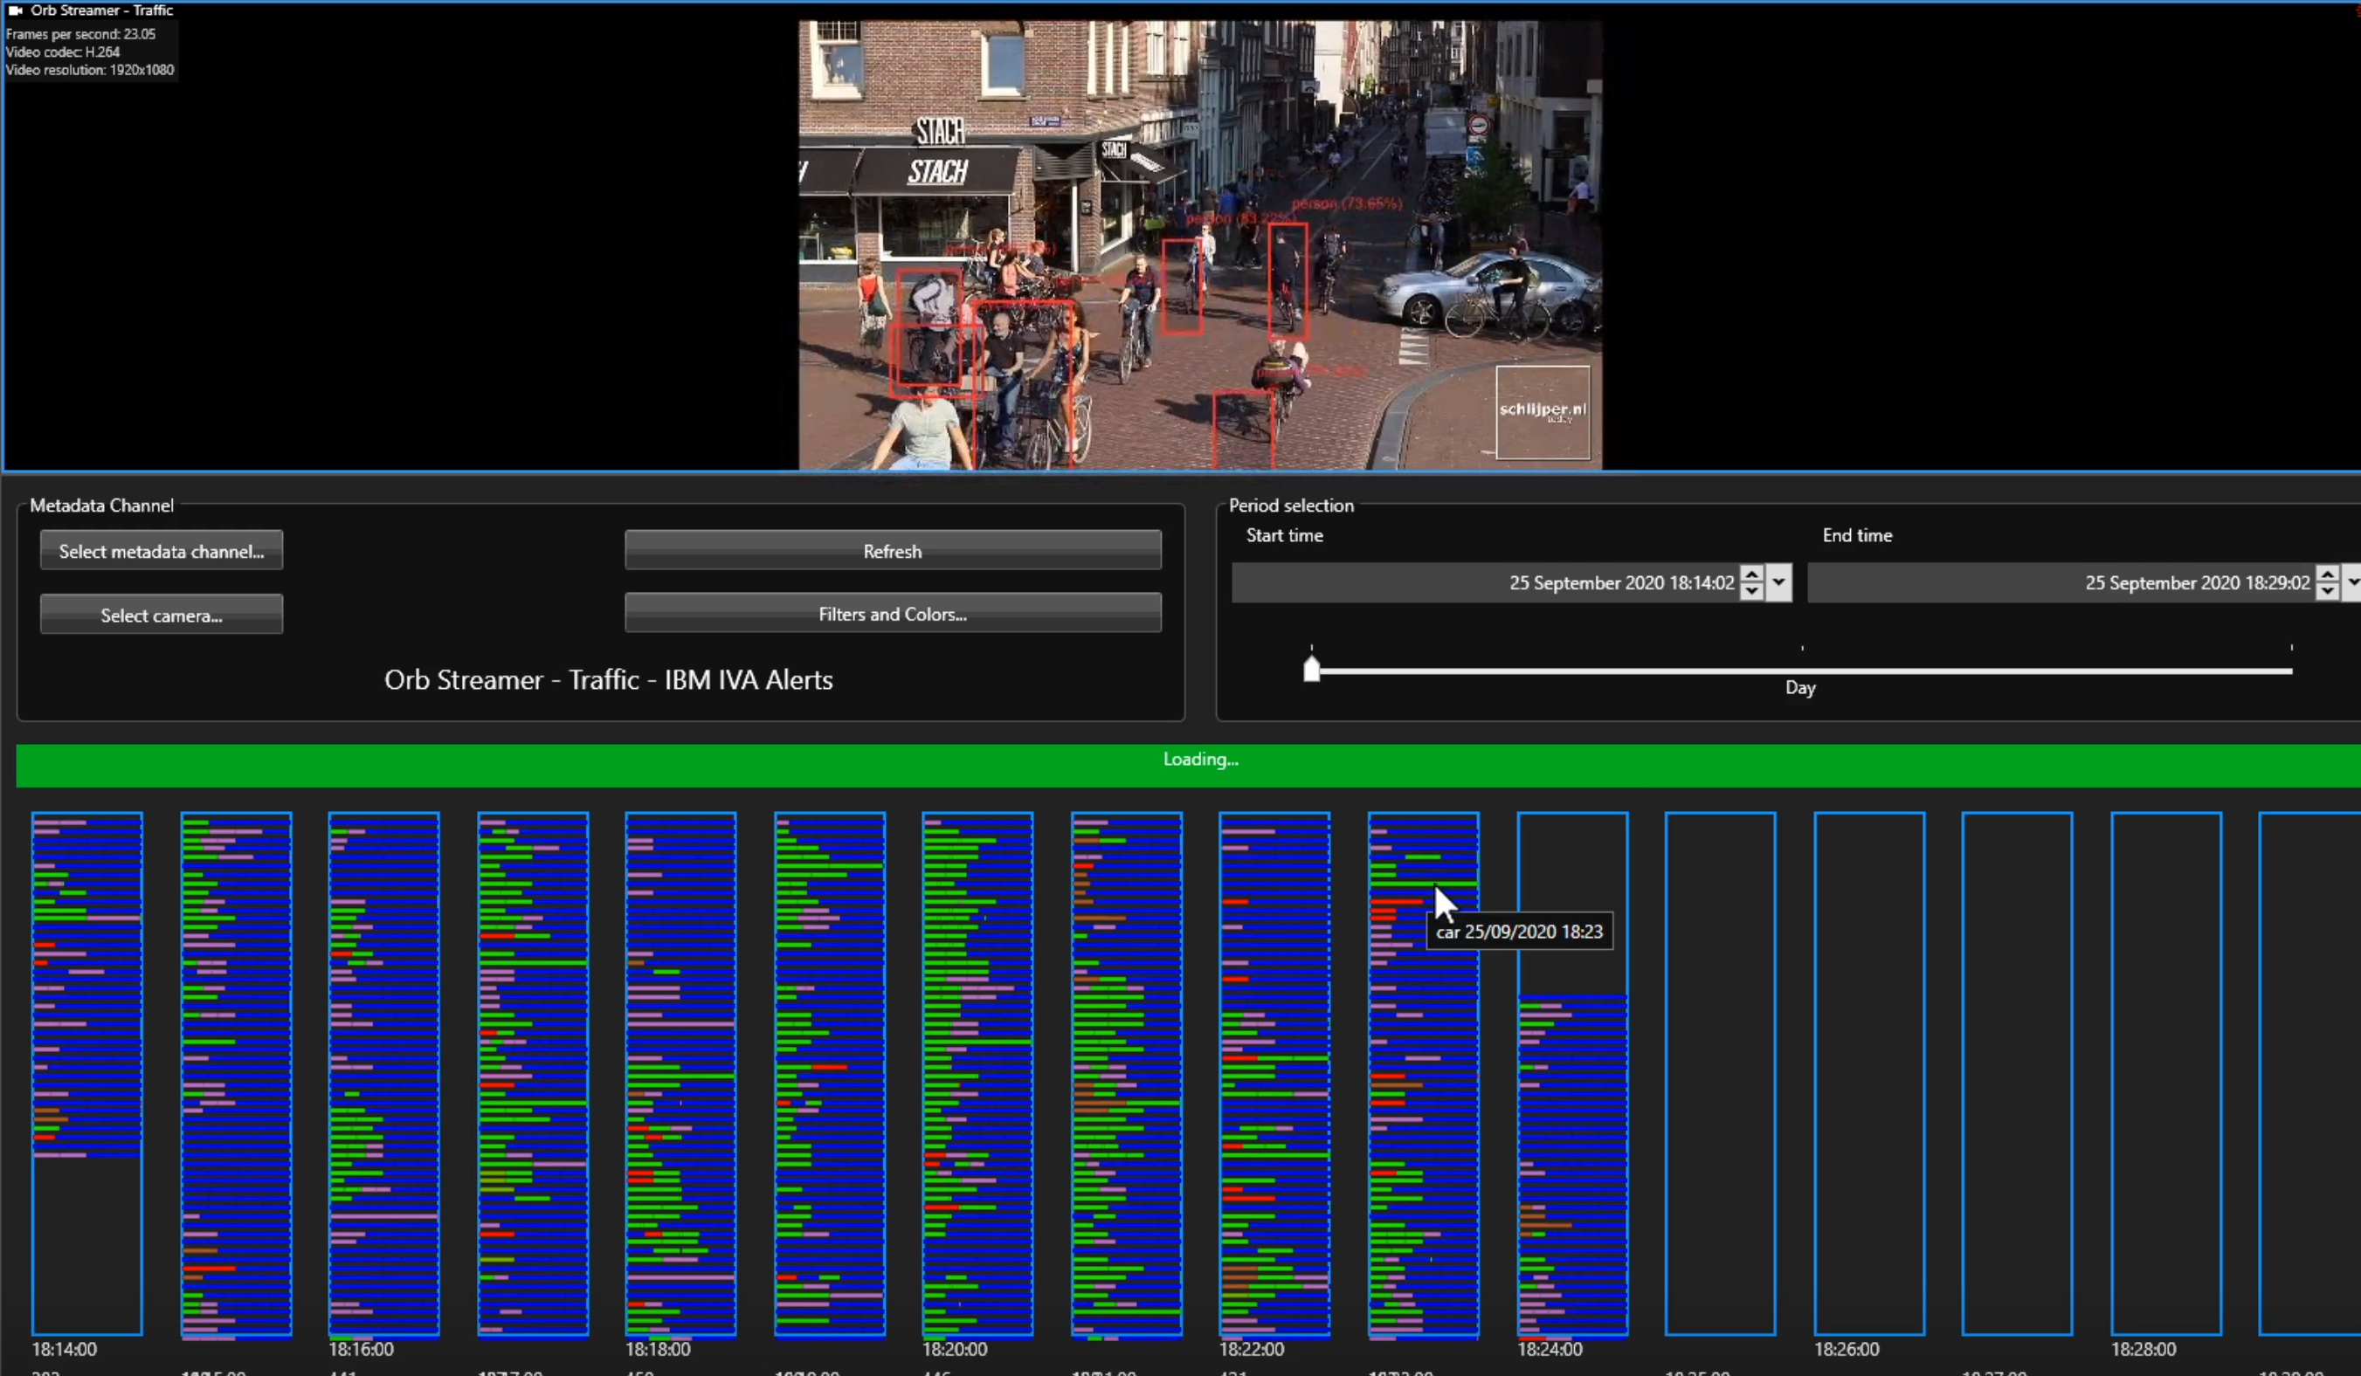Viewport: 2361px width, 1376px height.
Task: Click the start time increment stepper
Action: (1750, 574)
